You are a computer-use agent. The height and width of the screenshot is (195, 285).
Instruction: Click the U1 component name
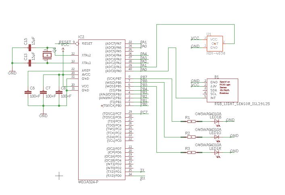point(209,34)
